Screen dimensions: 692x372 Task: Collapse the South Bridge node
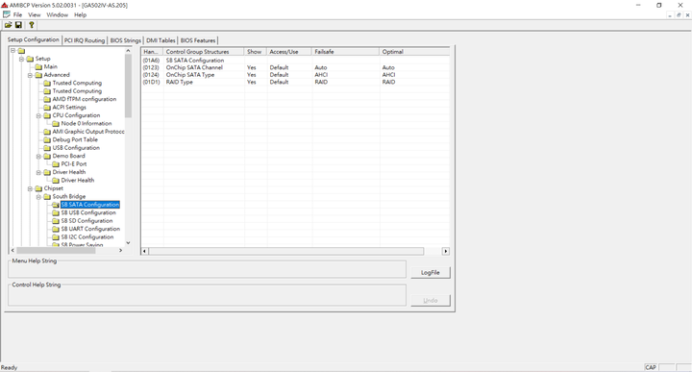pyautogui.click(x=38, y=197)
